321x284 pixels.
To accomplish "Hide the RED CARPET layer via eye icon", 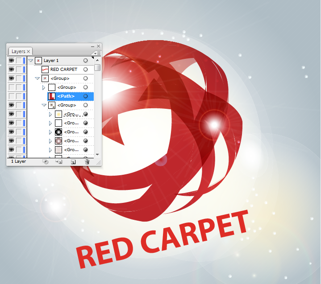I will click(12, 70).
